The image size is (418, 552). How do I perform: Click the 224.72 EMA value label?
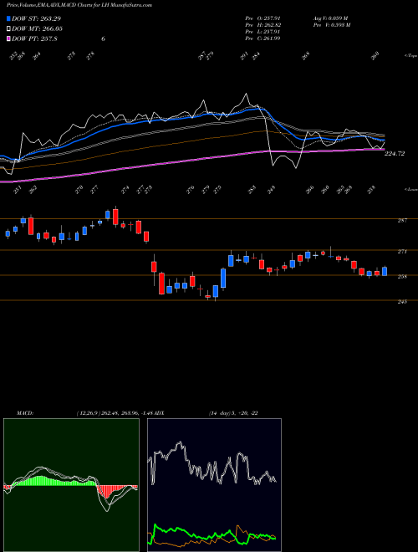pyautogui.click(x=395, y=154)
